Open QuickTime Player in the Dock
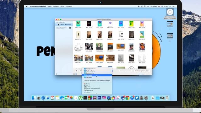201x113 pixels. 109,98
